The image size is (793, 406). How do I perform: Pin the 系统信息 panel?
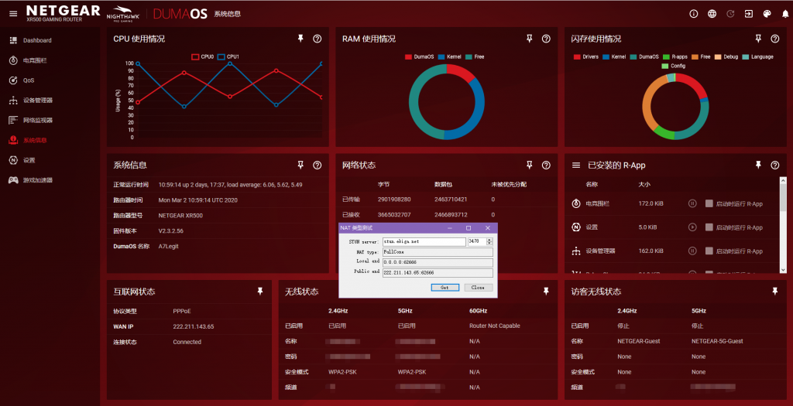pyautogui.click(x=300, y=165)
